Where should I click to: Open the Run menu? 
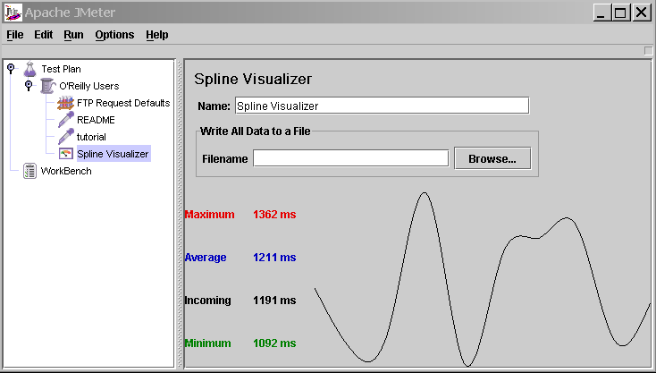pos(73,35)
